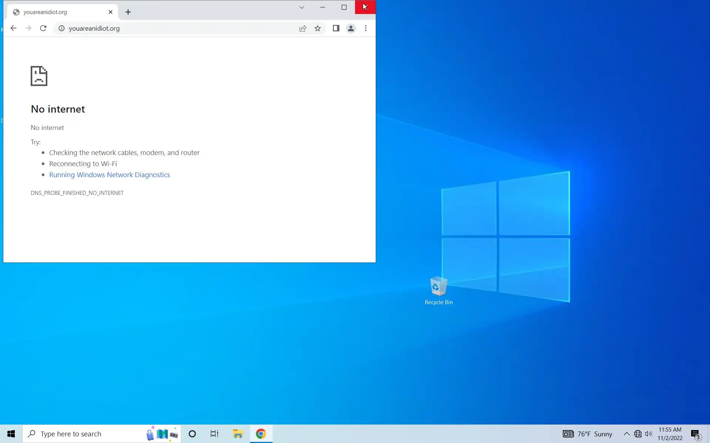Run Windows Network Diagnostics link
This screenshot has height=443, width=710.
point(109,175)
